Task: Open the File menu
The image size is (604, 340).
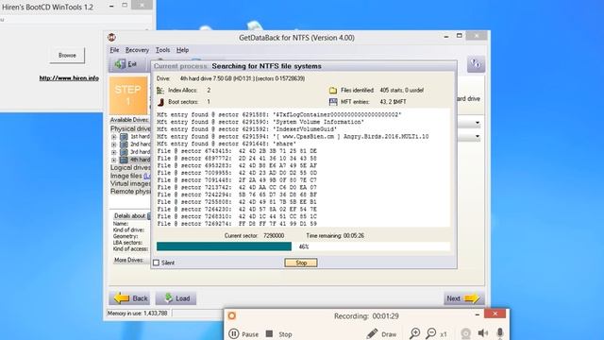Action: click(x=114, y=50)
